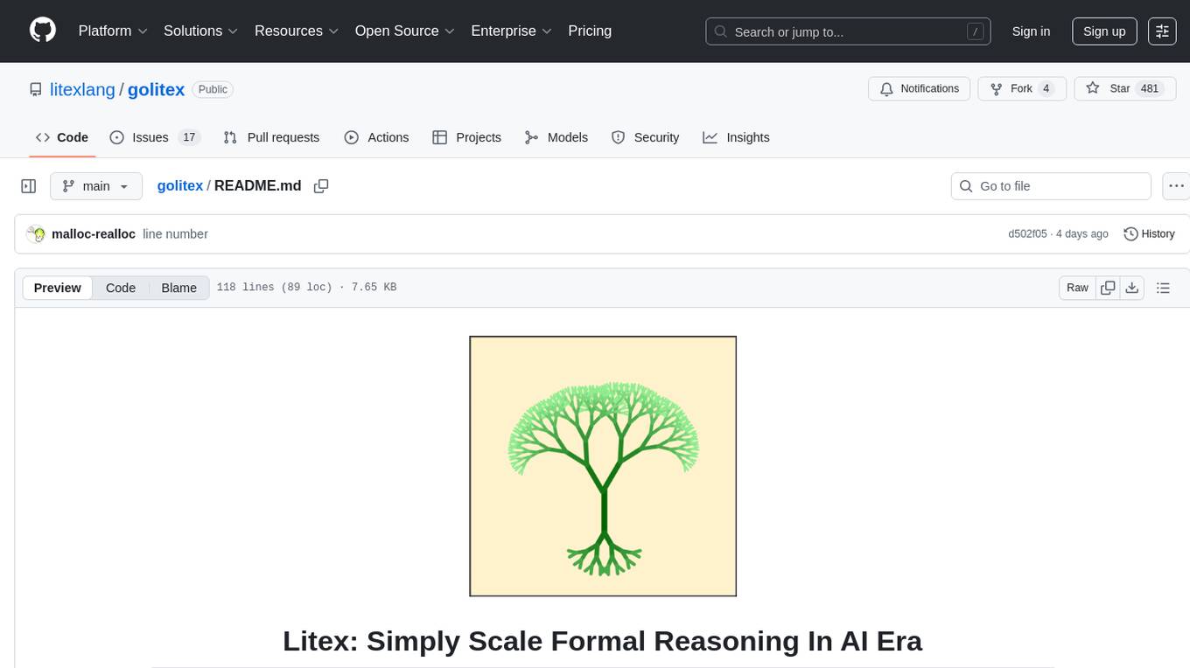This screenshot has height=668, width=1190.
Task: Toggle the side panel file tree
Action: [x=29, y=186]
